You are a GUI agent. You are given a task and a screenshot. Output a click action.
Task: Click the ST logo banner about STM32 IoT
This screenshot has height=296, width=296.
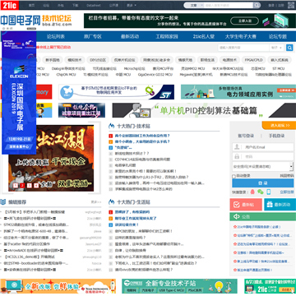click(x=116, y=92)
